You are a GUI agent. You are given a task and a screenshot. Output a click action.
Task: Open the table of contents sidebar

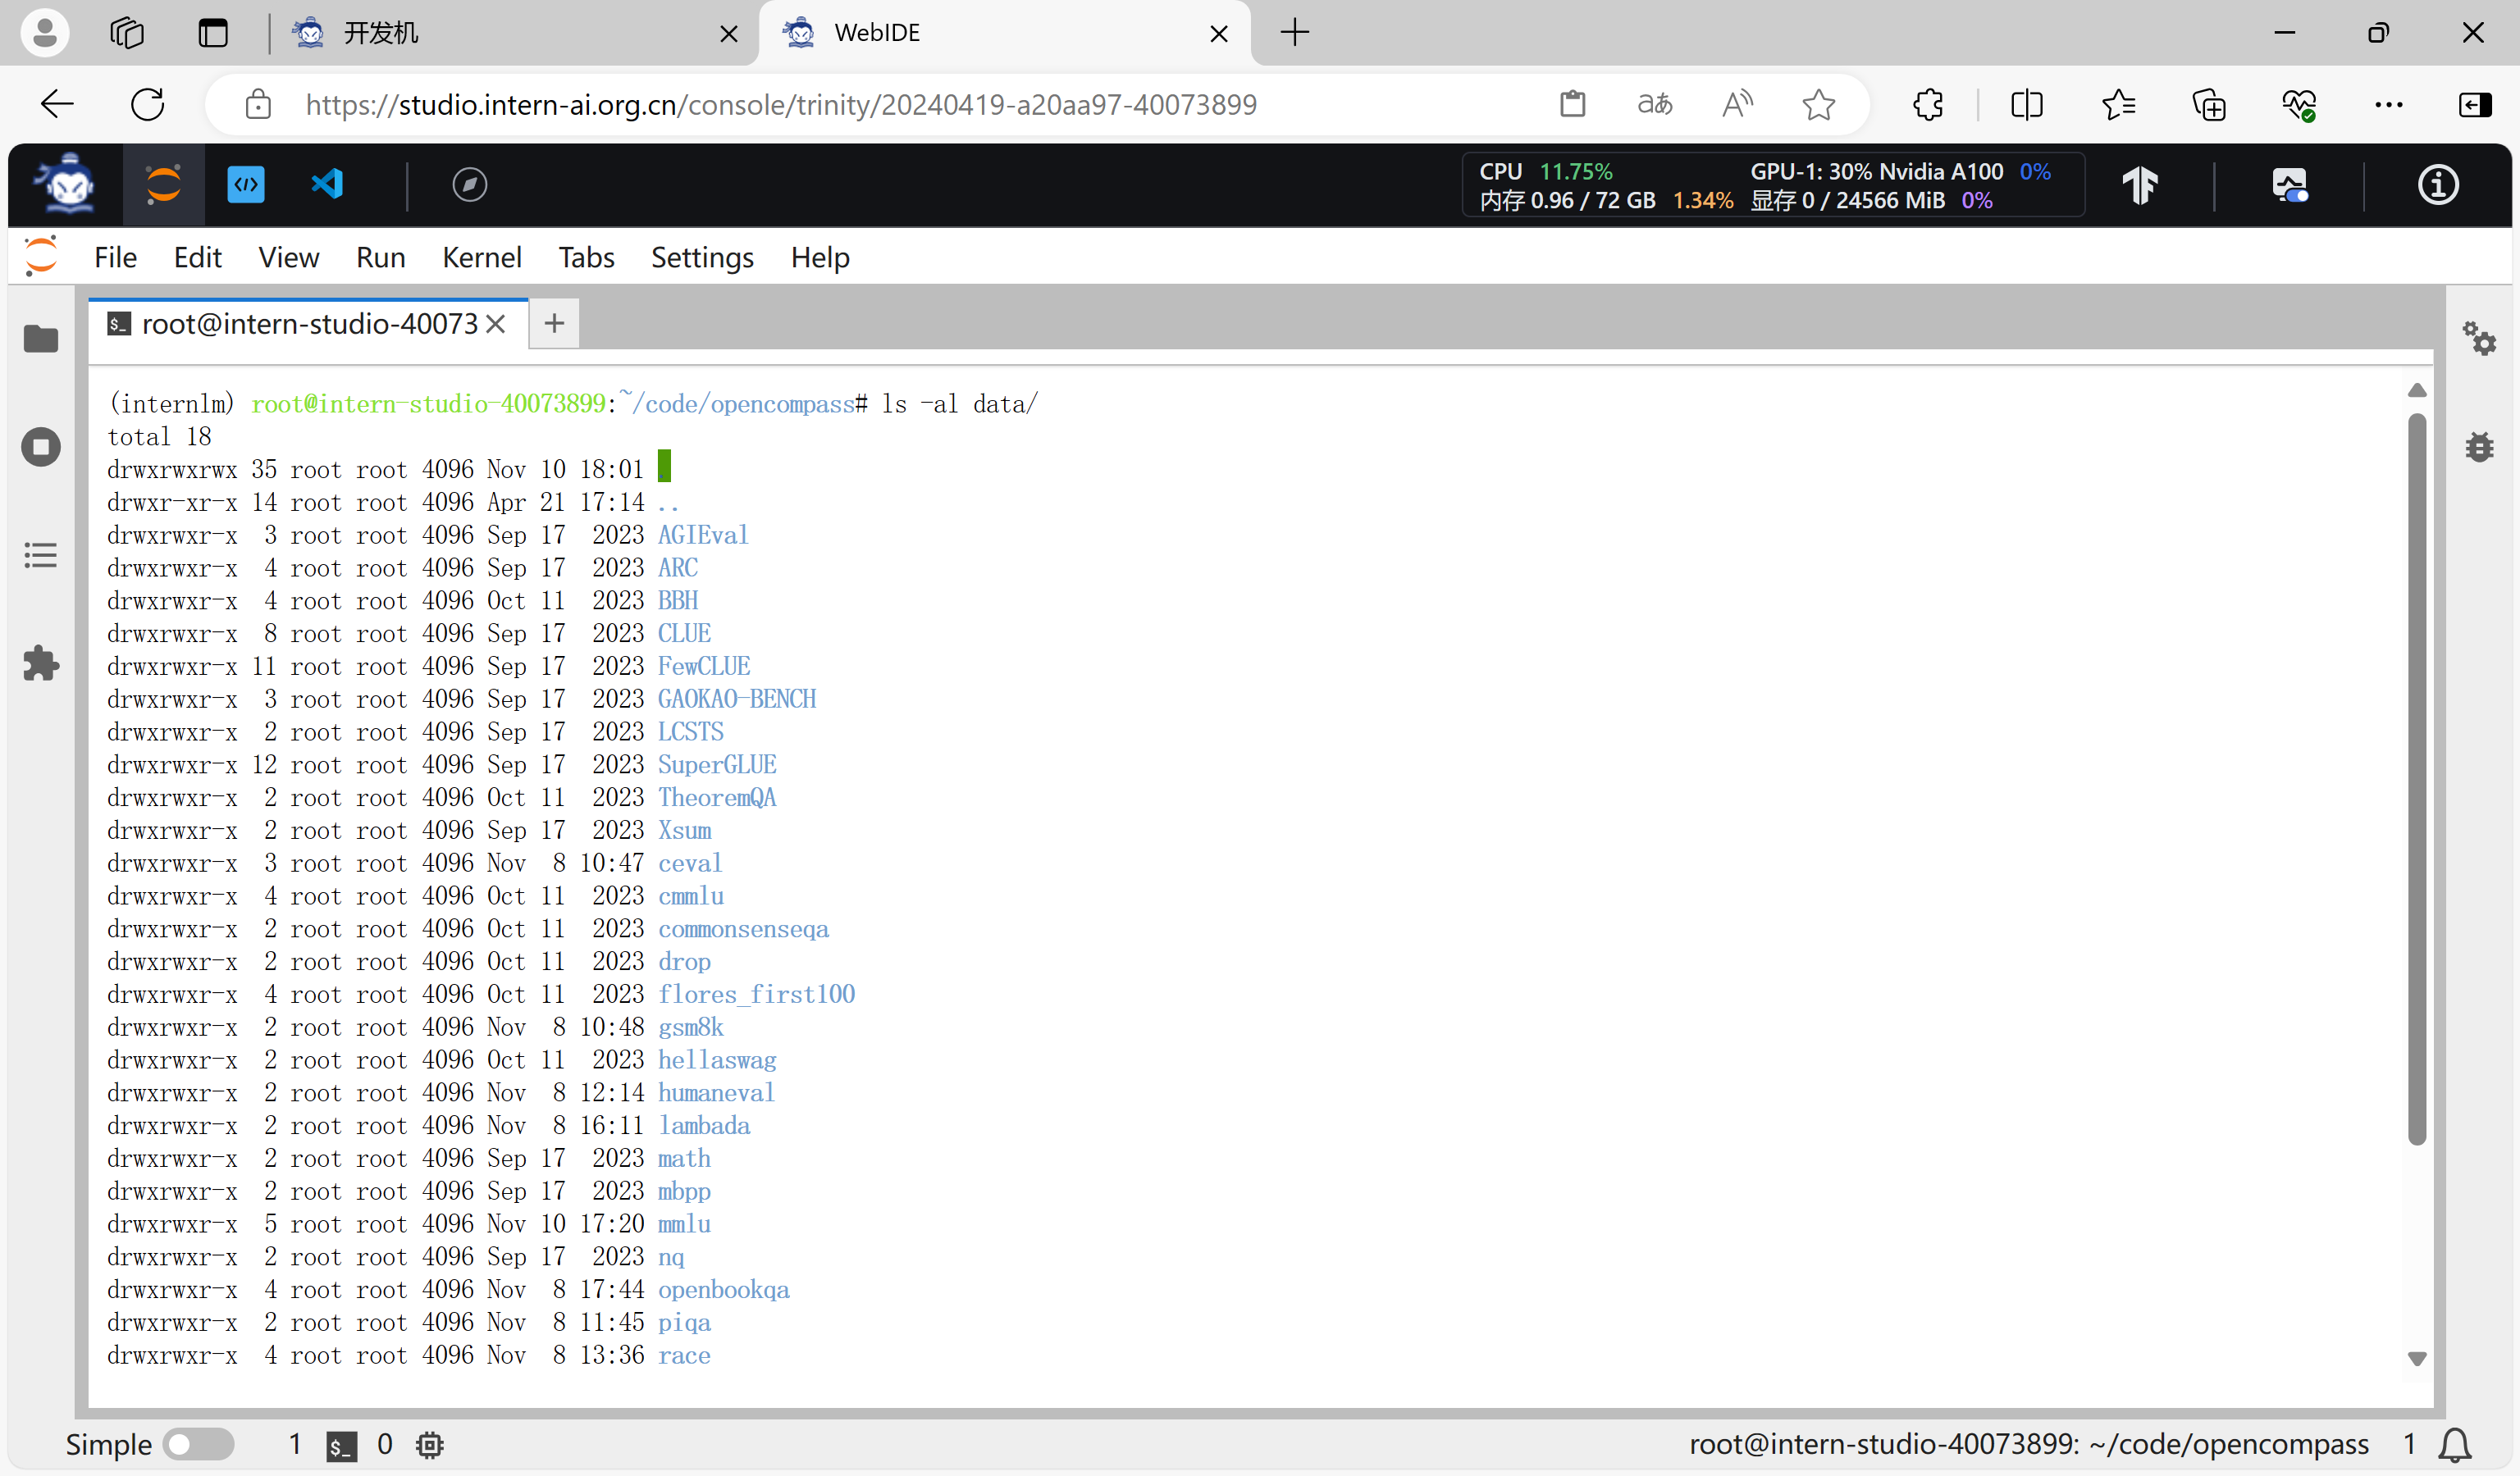click(x=41, y=556)
